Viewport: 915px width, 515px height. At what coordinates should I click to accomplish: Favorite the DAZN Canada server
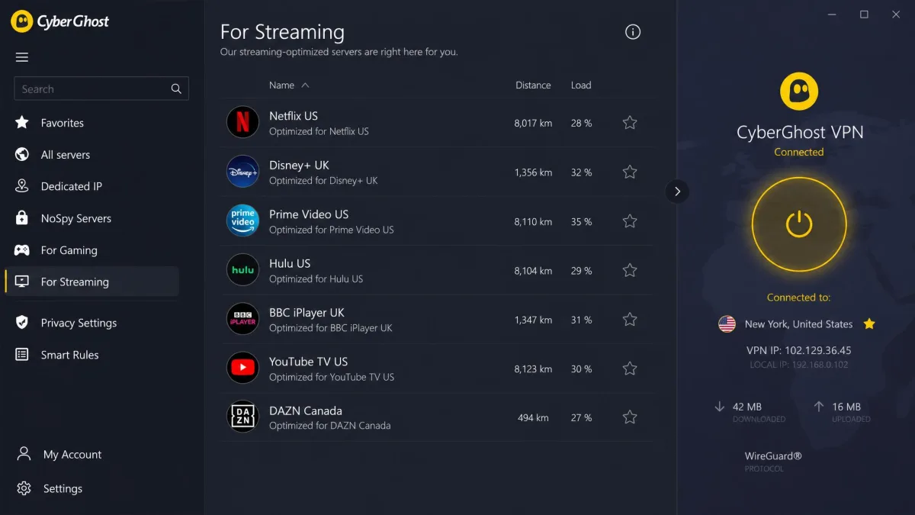(630, 417)
